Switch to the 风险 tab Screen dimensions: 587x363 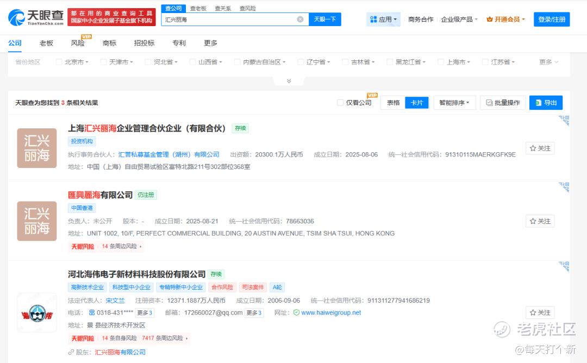[78, 43]
